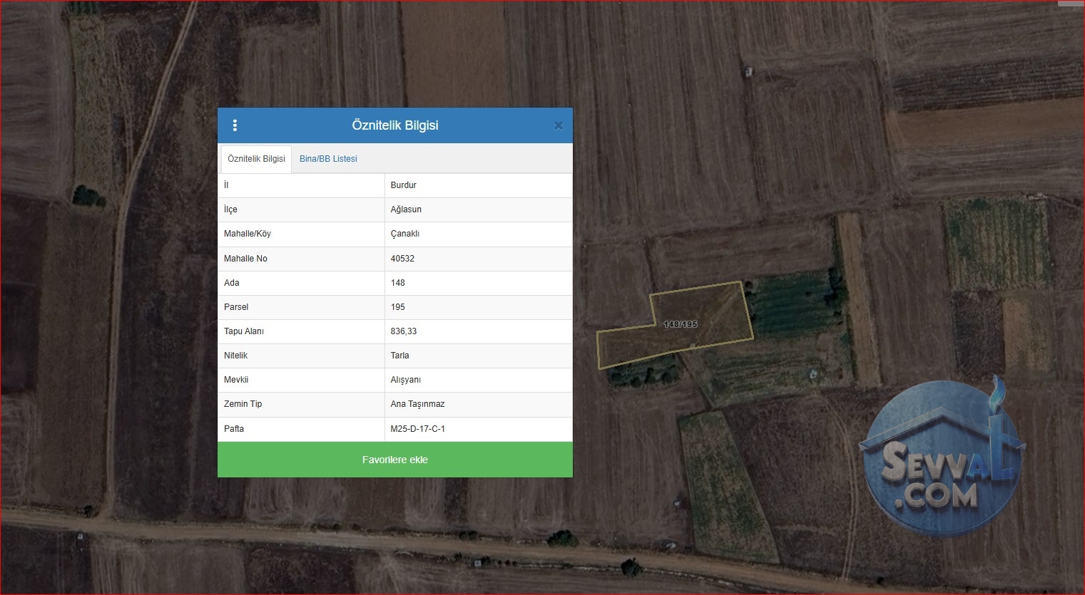Click the Tapu Alanı row label
Image resolution: width=1085 pixels, height=595 pixels.
tap(244, 331)
